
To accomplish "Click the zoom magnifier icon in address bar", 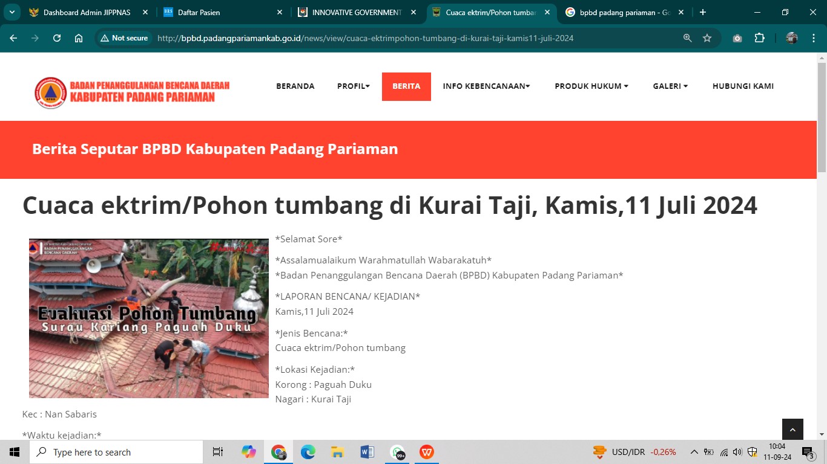I will tap(687, 38).
